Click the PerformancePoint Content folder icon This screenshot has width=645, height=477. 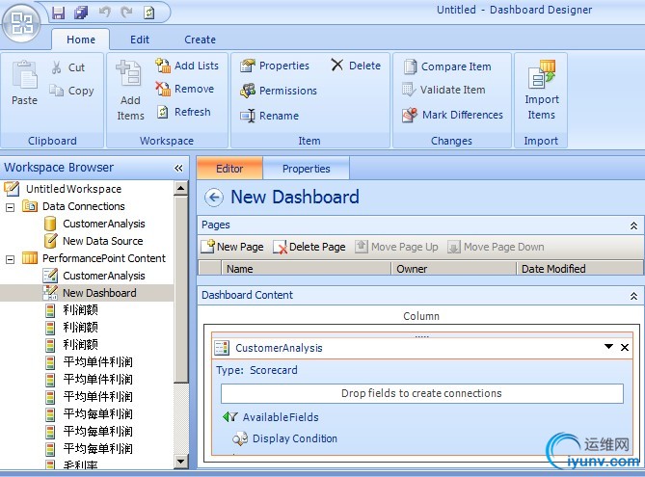coord(30,258)
